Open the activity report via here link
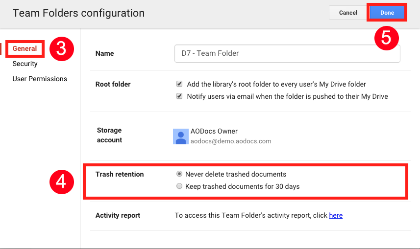Screen dimensions: 420x249 point(336,215)
